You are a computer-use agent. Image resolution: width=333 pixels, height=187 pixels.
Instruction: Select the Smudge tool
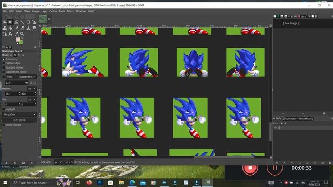(34, 28)
